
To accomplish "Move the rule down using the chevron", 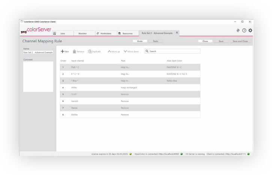I will pos(125,51).
